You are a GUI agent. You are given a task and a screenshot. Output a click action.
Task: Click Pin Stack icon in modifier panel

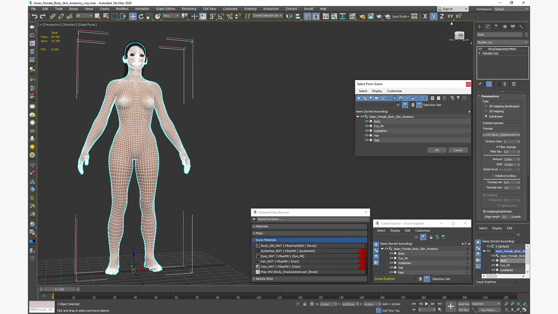480,84
